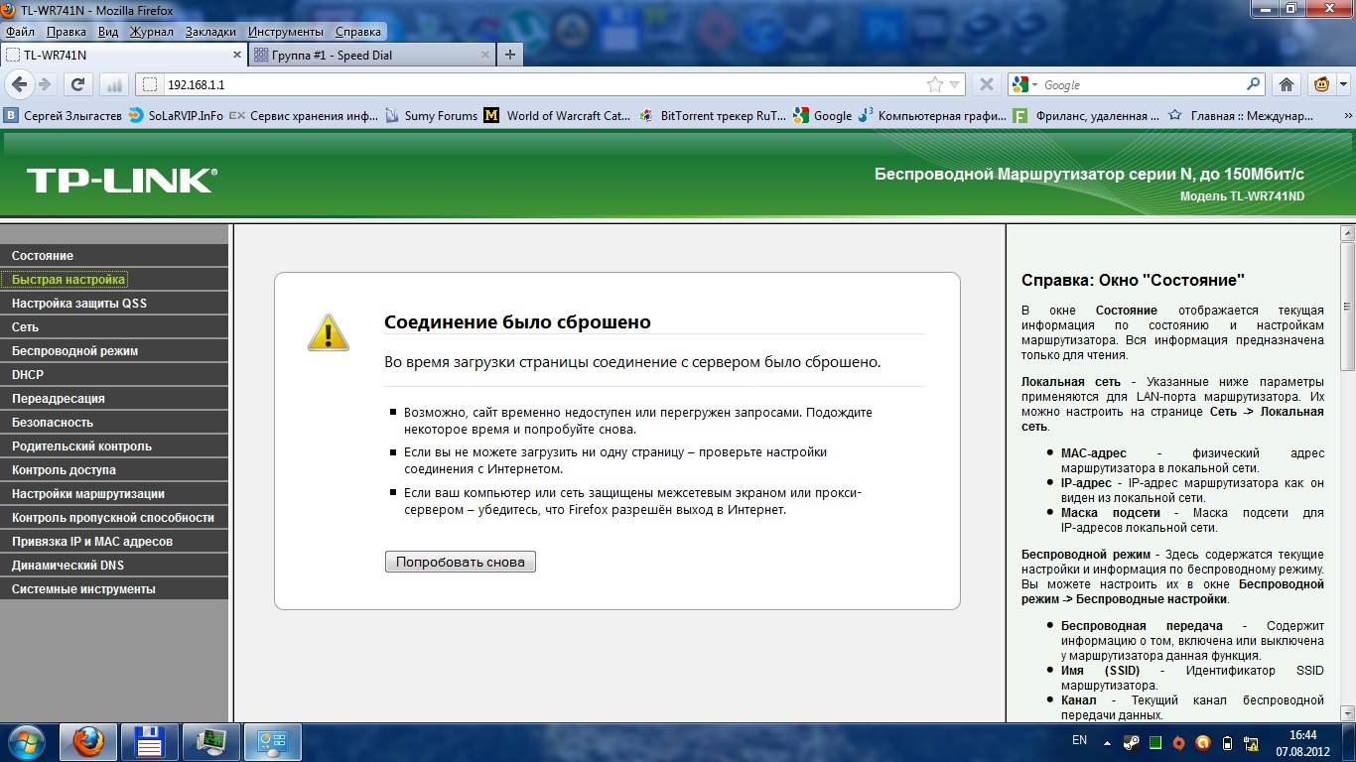Click the stop loading X icon
This screenshot has height=762, width=1356.
986,84
